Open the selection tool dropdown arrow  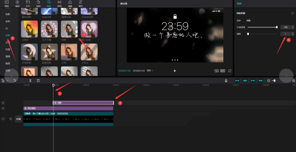[x=7, y=81]
